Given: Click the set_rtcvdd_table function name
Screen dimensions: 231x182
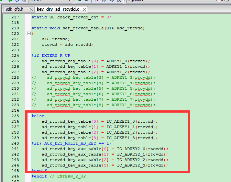Looking at the screenshot, I should [83, 28].
